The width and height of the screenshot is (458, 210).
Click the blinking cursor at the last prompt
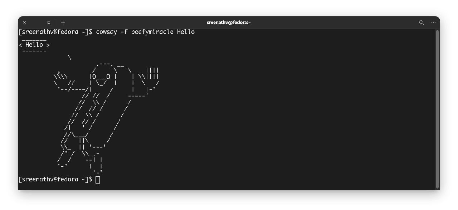(x=98, y=180)
